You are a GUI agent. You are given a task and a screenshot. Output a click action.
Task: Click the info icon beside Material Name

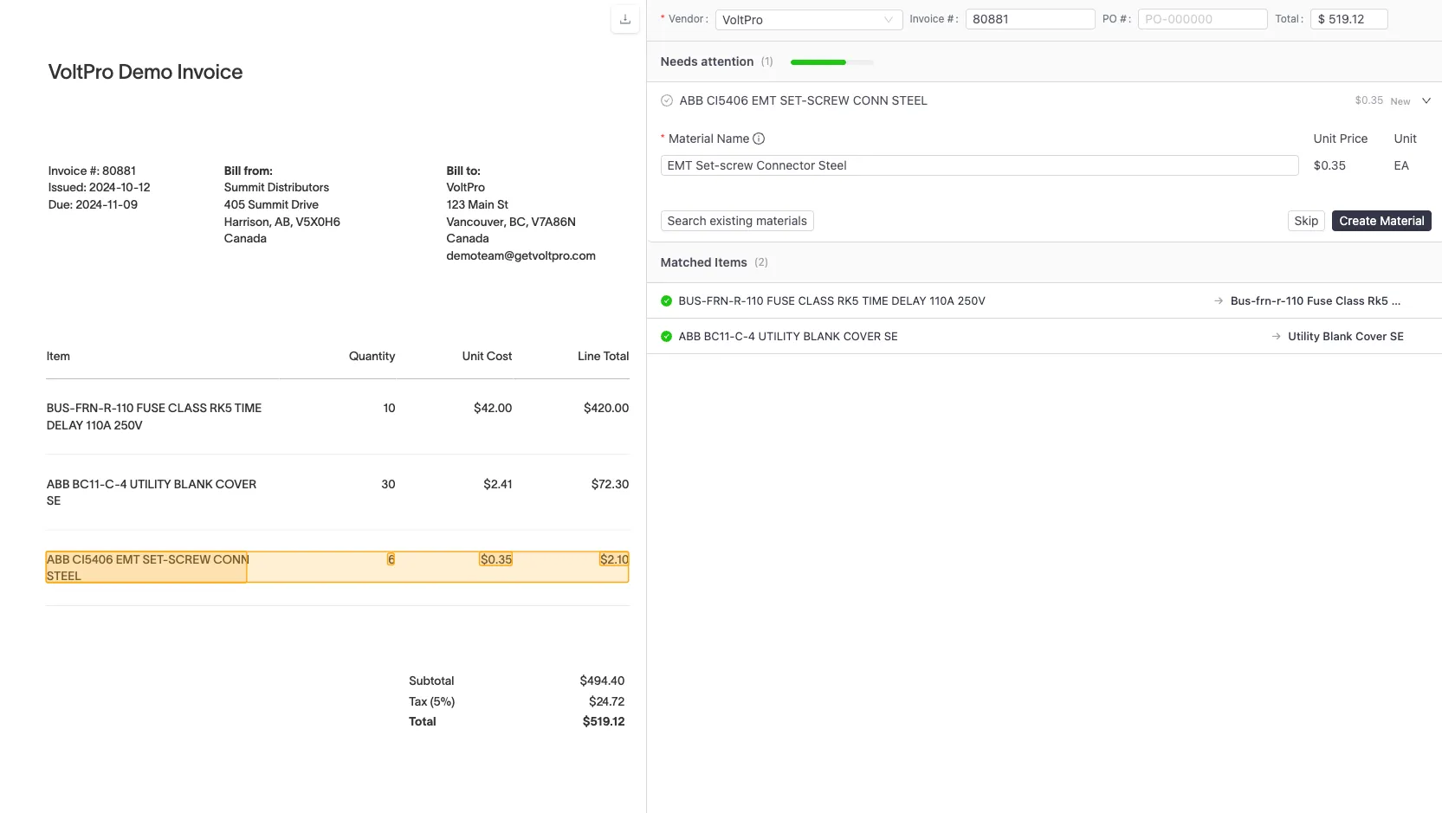[759, 139]
